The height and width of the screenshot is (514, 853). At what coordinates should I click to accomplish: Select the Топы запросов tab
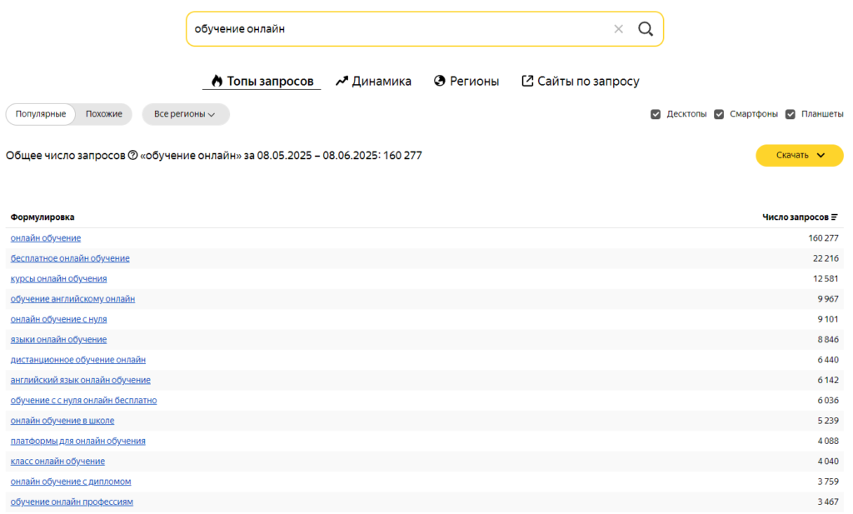262,82
